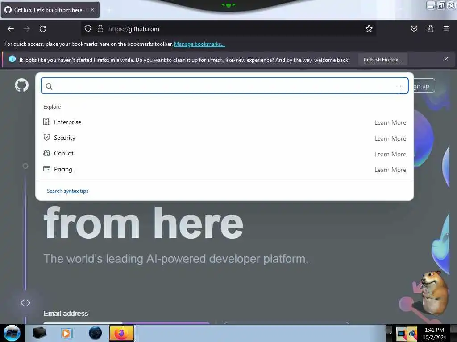Open the Firefox hamburger menu
Image resolution: width=457 pixels, height=342 pixels.
pyautogui.click(x=446, y=28)
